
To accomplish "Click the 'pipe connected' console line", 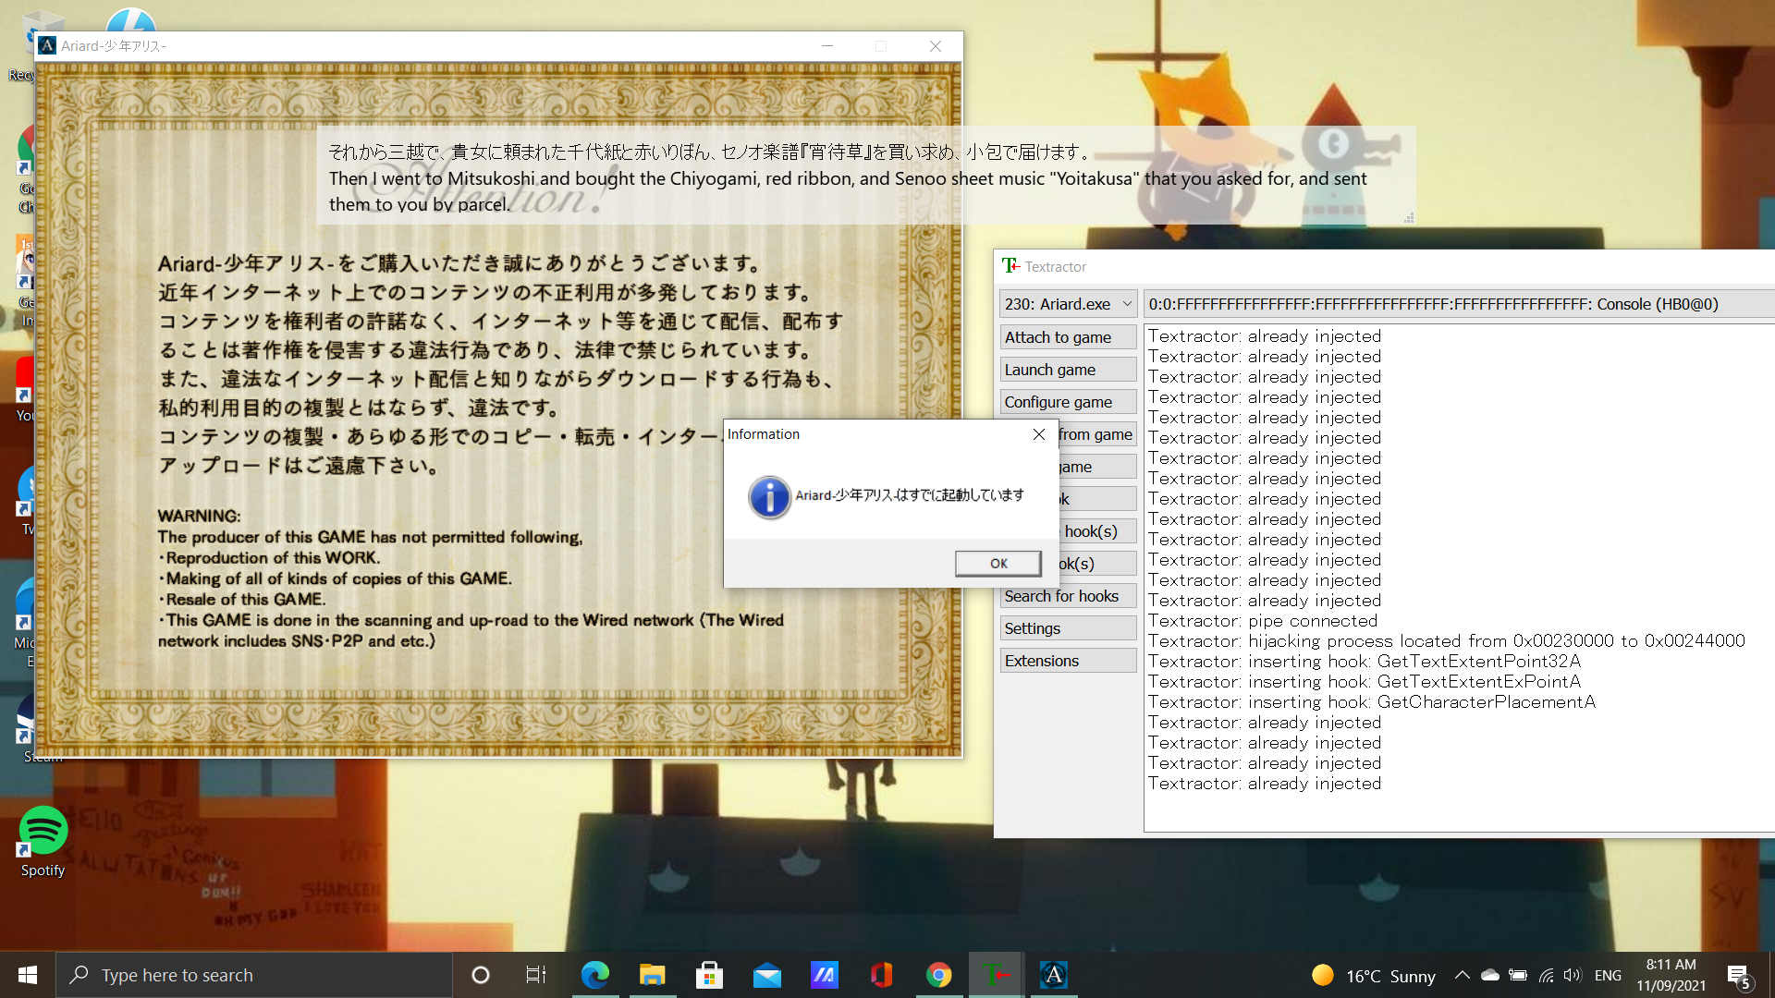I will [1263, 621].
